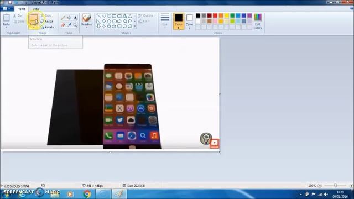354x199 pixels.
Task: Open Windows Media Player from taskbar
Action: click(70, 194)
